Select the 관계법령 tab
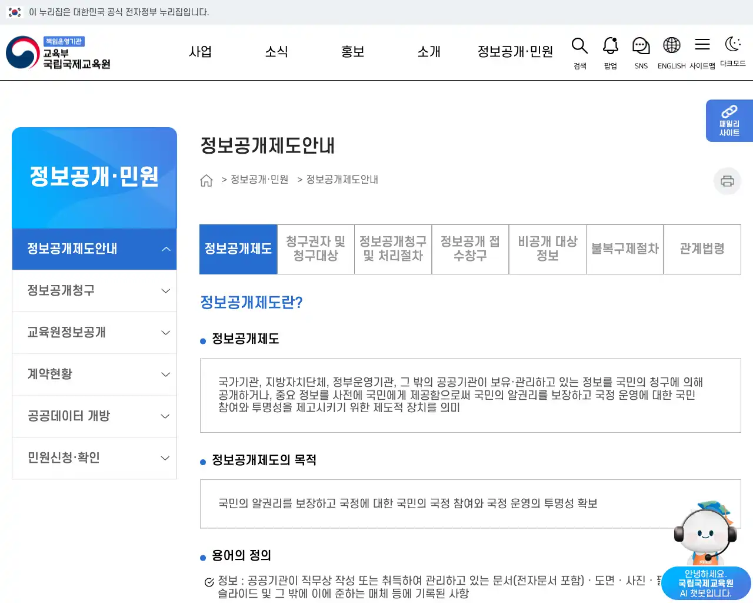Screen dimensions: 753x603 pyautogui.click(x=702, y=249)
